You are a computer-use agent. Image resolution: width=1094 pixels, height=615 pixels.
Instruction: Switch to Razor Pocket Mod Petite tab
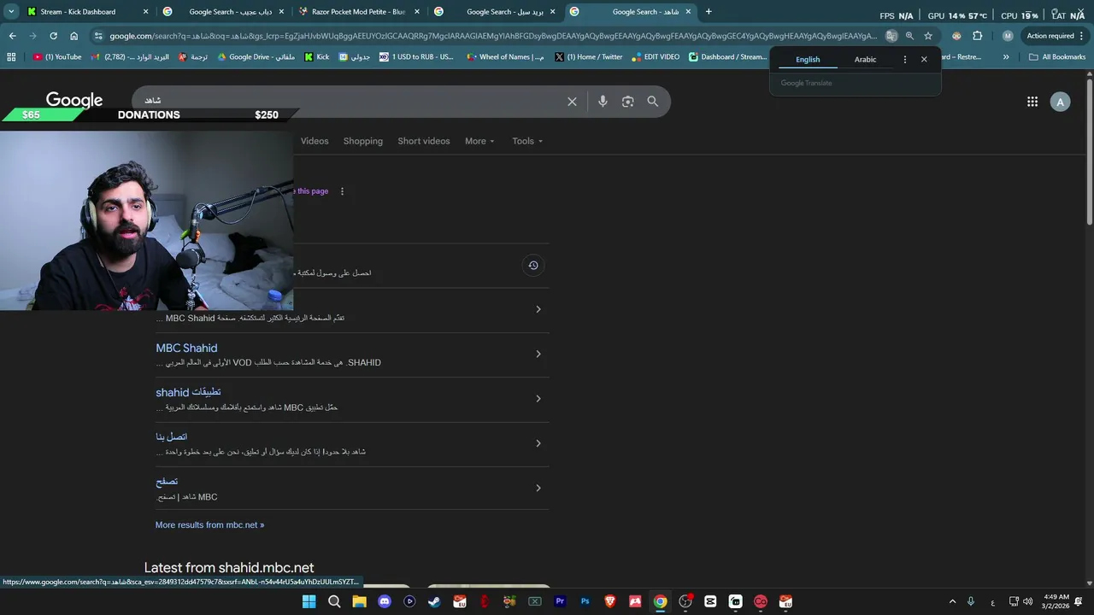click(359, 12)
